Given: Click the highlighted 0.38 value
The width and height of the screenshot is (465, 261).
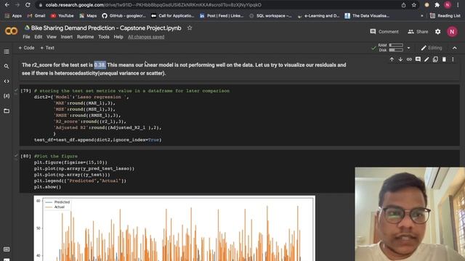Looking at the screenshot, I should [100, 65].
